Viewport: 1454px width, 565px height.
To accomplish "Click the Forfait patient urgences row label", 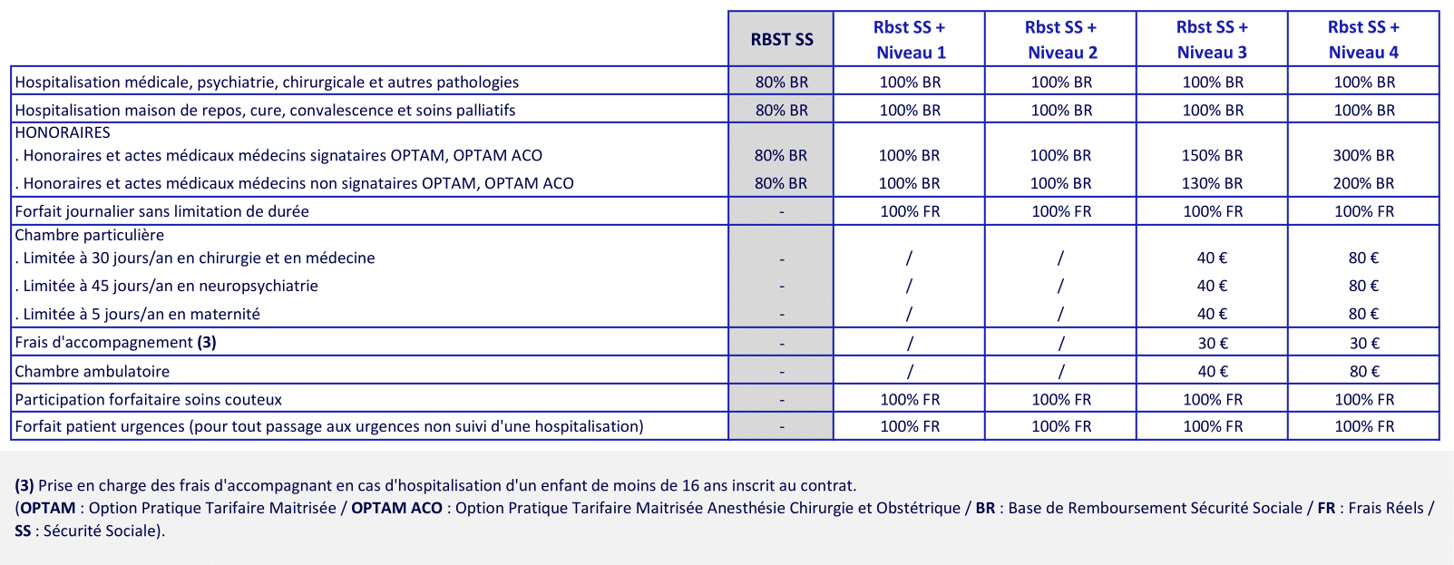I will point(328,426).
